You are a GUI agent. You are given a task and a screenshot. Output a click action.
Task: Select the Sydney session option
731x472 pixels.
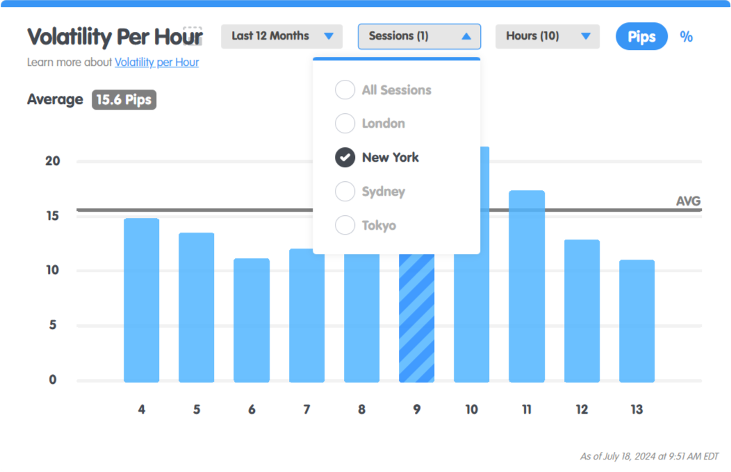point(370,192)
